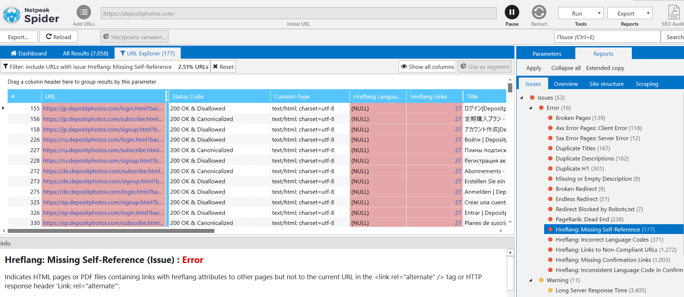
Task: Reset the Hreflang filter
Action: click(223, 67)
